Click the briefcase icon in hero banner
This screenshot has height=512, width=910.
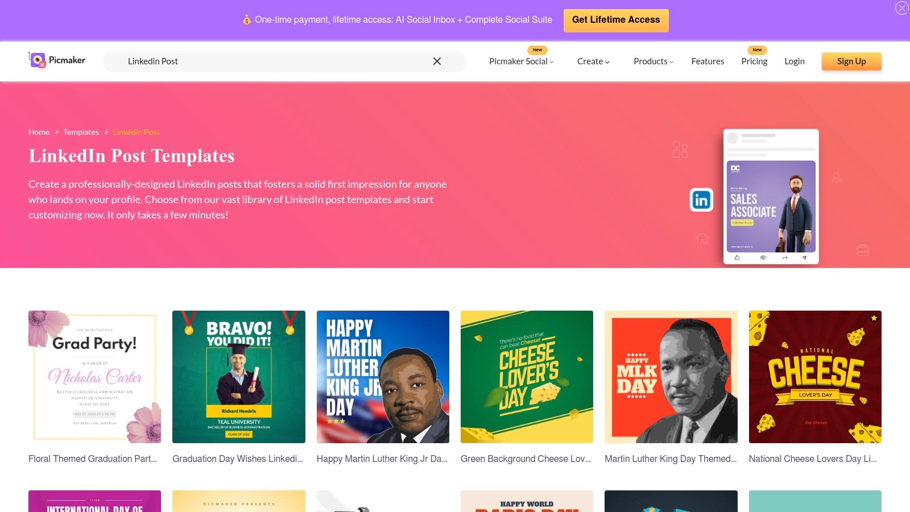coord(863,250)
